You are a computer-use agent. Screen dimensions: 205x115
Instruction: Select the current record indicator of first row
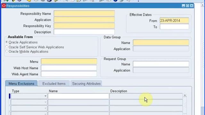[10, 96]
